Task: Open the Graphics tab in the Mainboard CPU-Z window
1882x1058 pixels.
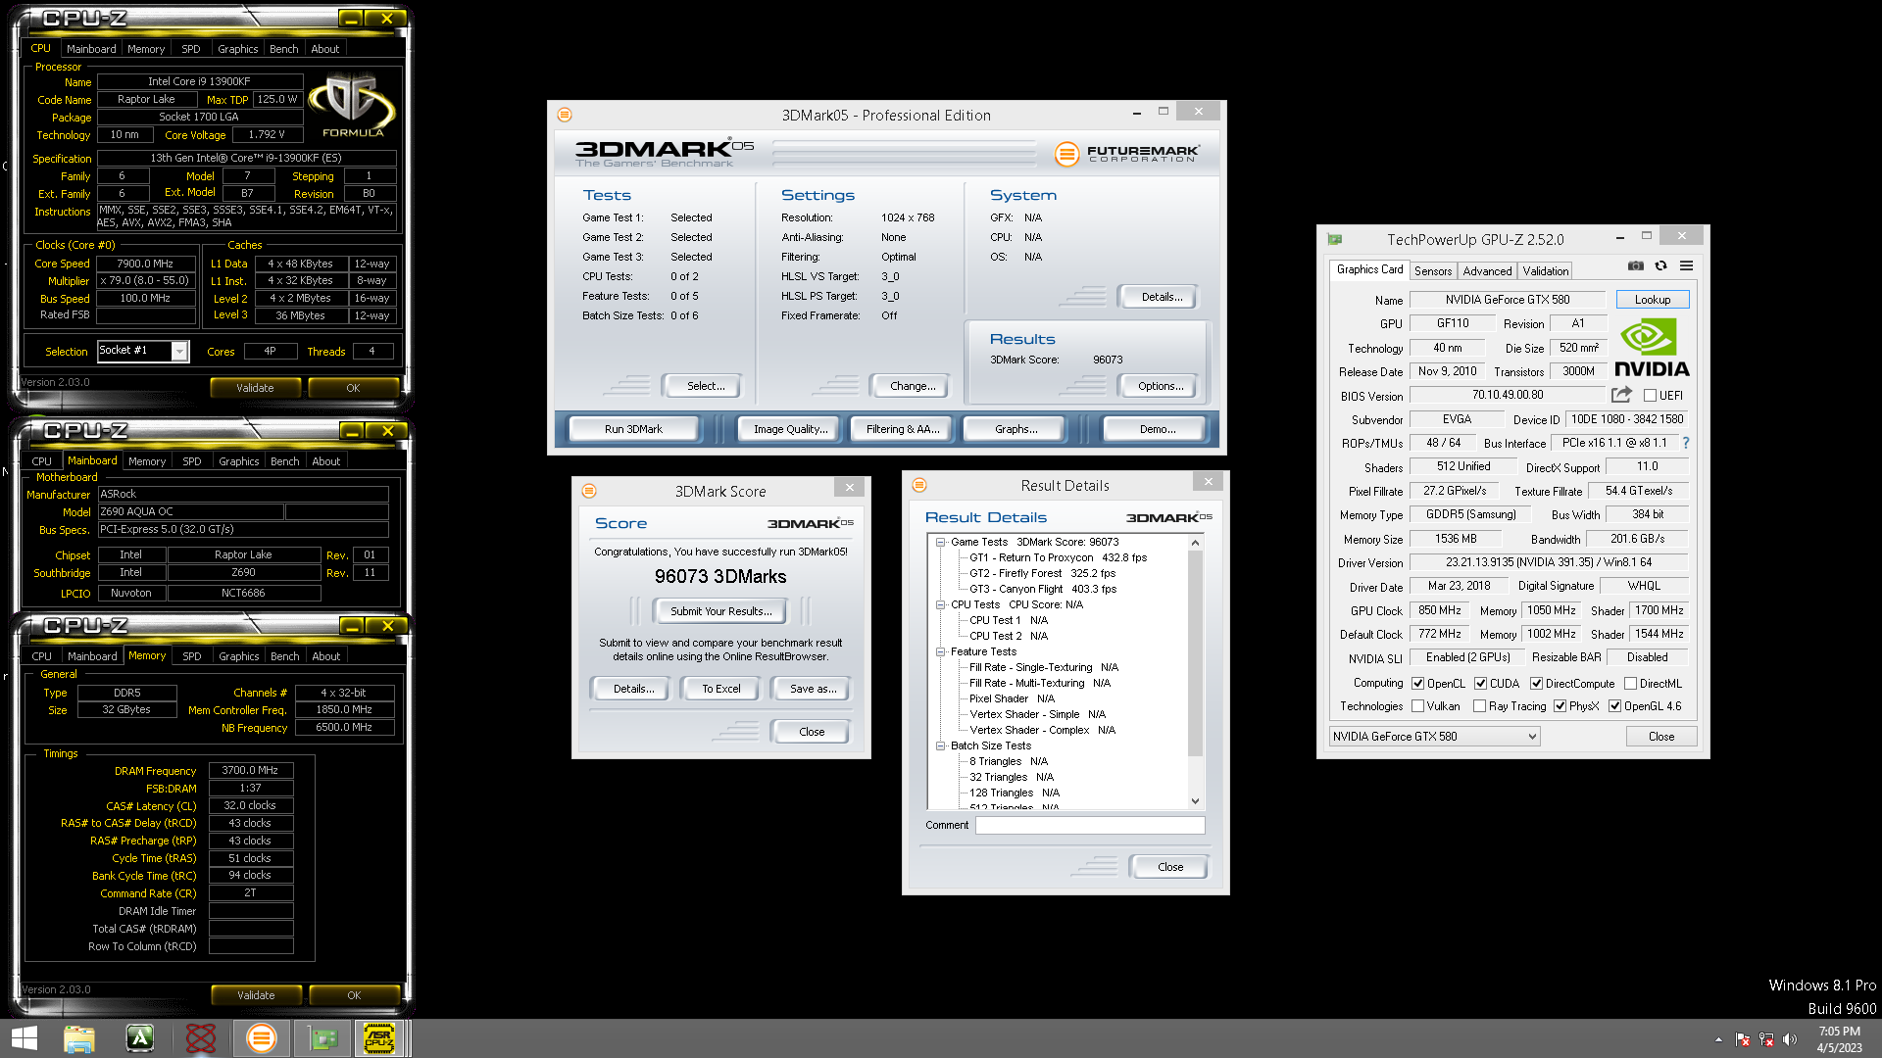Action: click(239, 461)
